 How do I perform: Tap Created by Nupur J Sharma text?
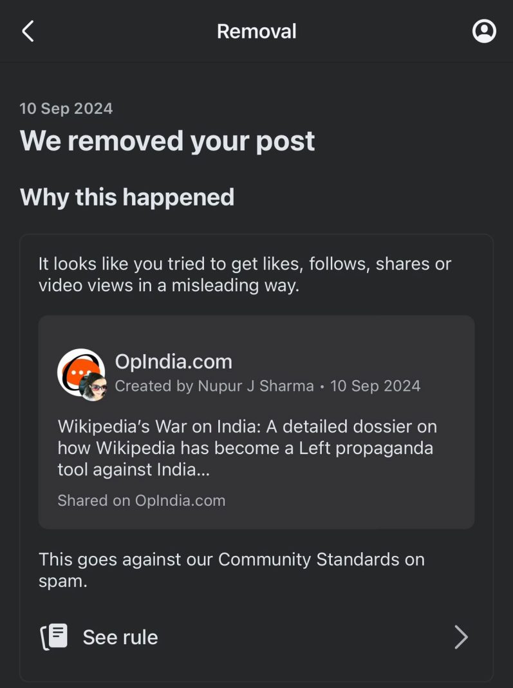click(x=214, y=386)
